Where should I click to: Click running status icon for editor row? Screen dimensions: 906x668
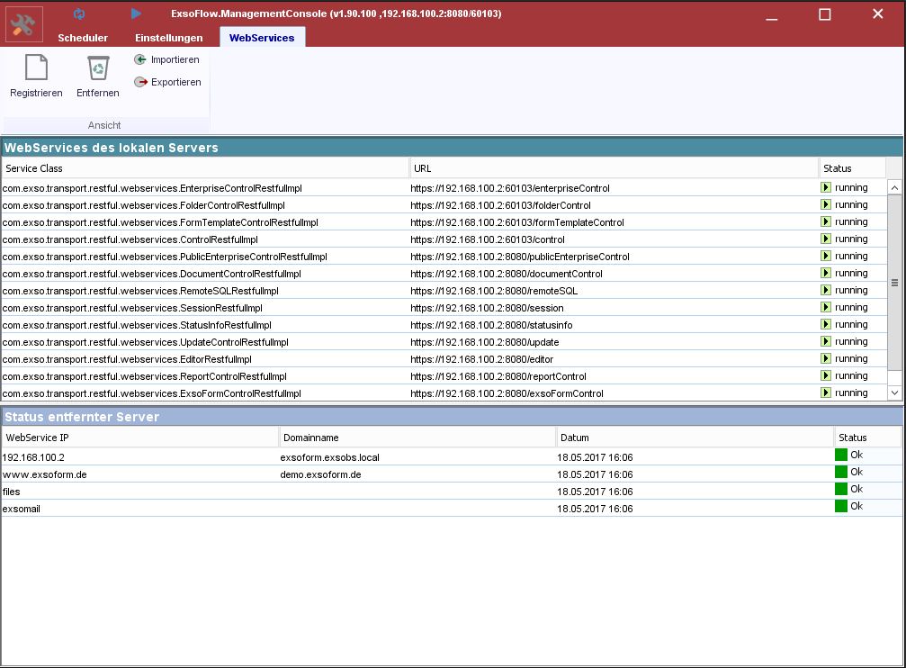pos(826,358)
